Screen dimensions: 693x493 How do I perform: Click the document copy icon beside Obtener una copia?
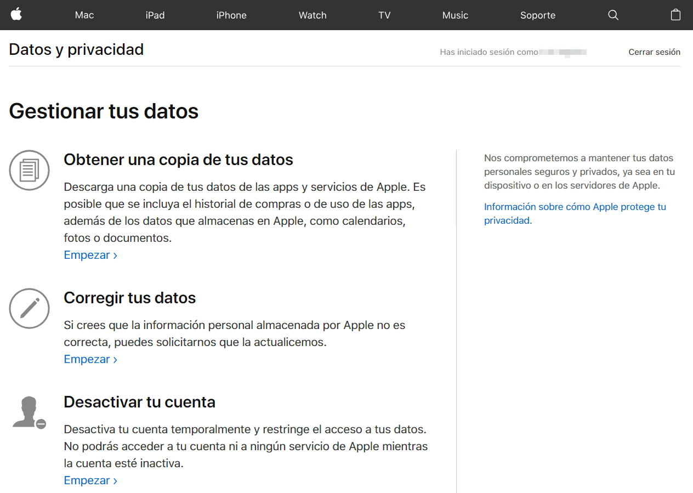coord(29,170)
